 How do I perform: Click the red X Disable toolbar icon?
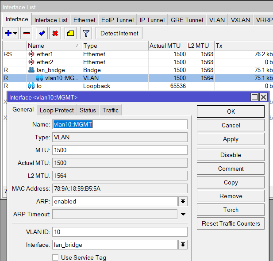tap(55, 33)
